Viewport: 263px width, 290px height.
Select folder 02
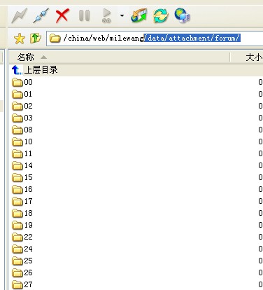coord(22,106)
